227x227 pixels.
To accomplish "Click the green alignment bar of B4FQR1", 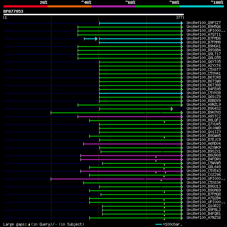I will [x=142, y=214].
